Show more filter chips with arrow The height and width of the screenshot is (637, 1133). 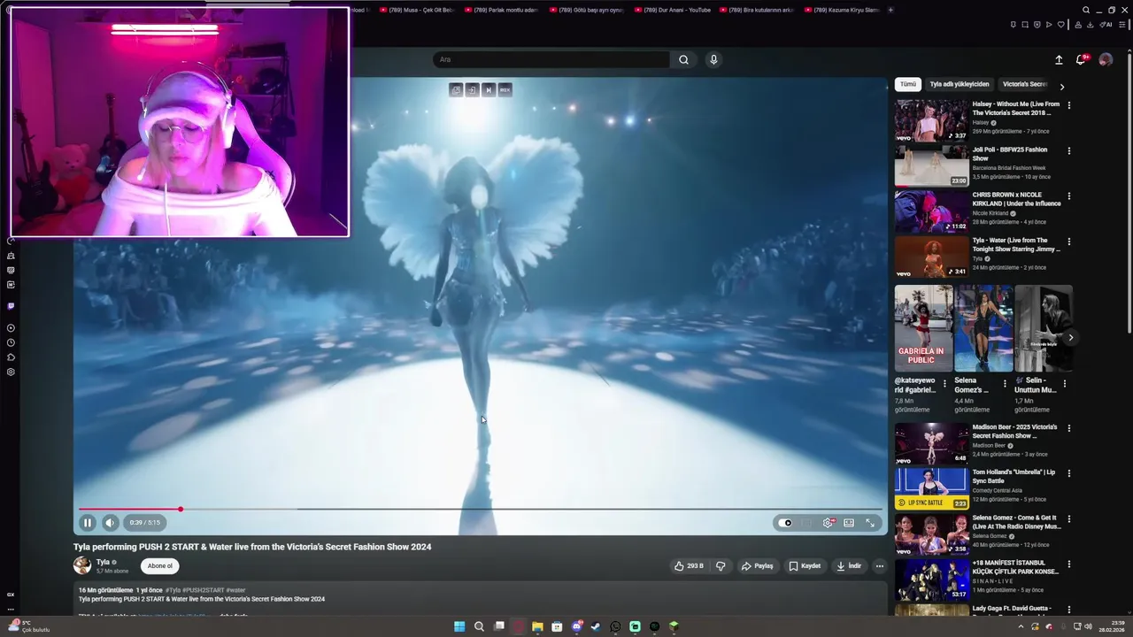tap(1062, 86)
